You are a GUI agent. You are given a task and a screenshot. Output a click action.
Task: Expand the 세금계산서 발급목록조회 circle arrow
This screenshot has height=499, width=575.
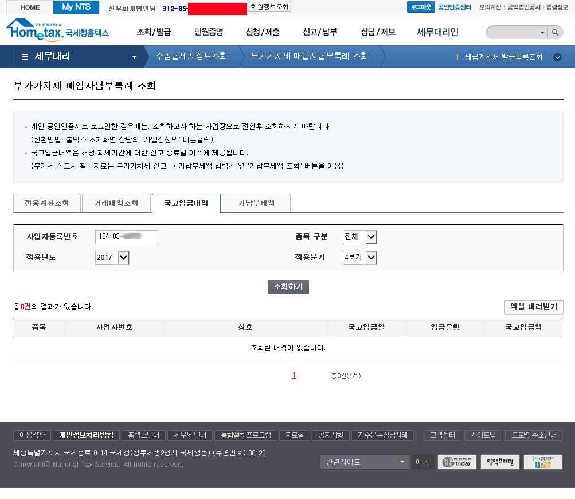(x=557, y=57)
